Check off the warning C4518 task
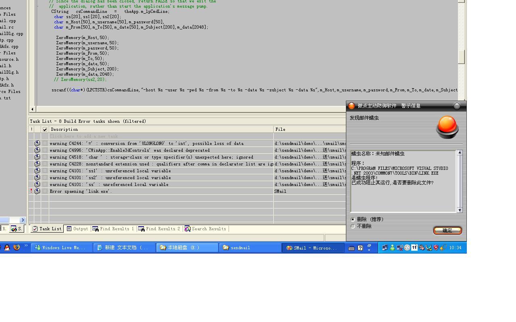The height and width of the screenshot is (322, 516). [45, 157]
